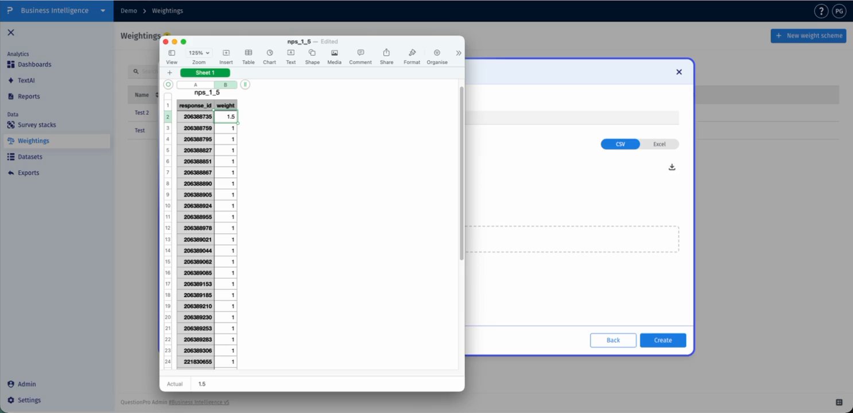Click the Numbers vertical scrollbar
This screenshot has height=413, width=853.
coord(462,173)
